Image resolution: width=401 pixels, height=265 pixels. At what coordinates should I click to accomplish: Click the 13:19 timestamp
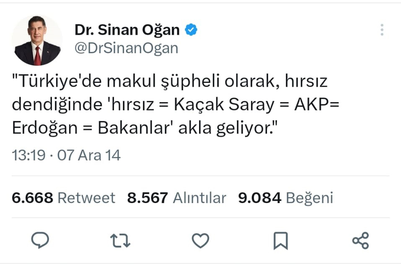pos(28,156)
